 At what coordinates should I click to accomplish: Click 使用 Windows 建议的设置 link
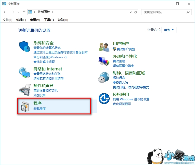point(131,99)
